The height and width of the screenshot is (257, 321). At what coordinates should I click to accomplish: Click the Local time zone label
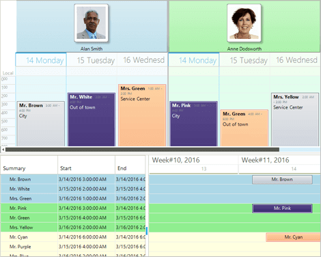click(x=8, y=73)
